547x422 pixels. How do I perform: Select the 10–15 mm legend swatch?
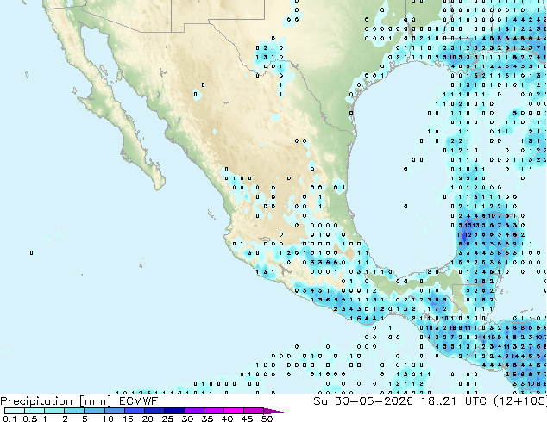click(115, 411)
